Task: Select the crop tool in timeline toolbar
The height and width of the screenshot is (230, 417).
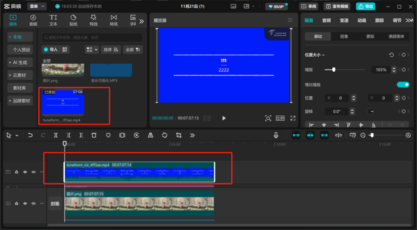Action: pyautogui.click(x=178, y=135)
